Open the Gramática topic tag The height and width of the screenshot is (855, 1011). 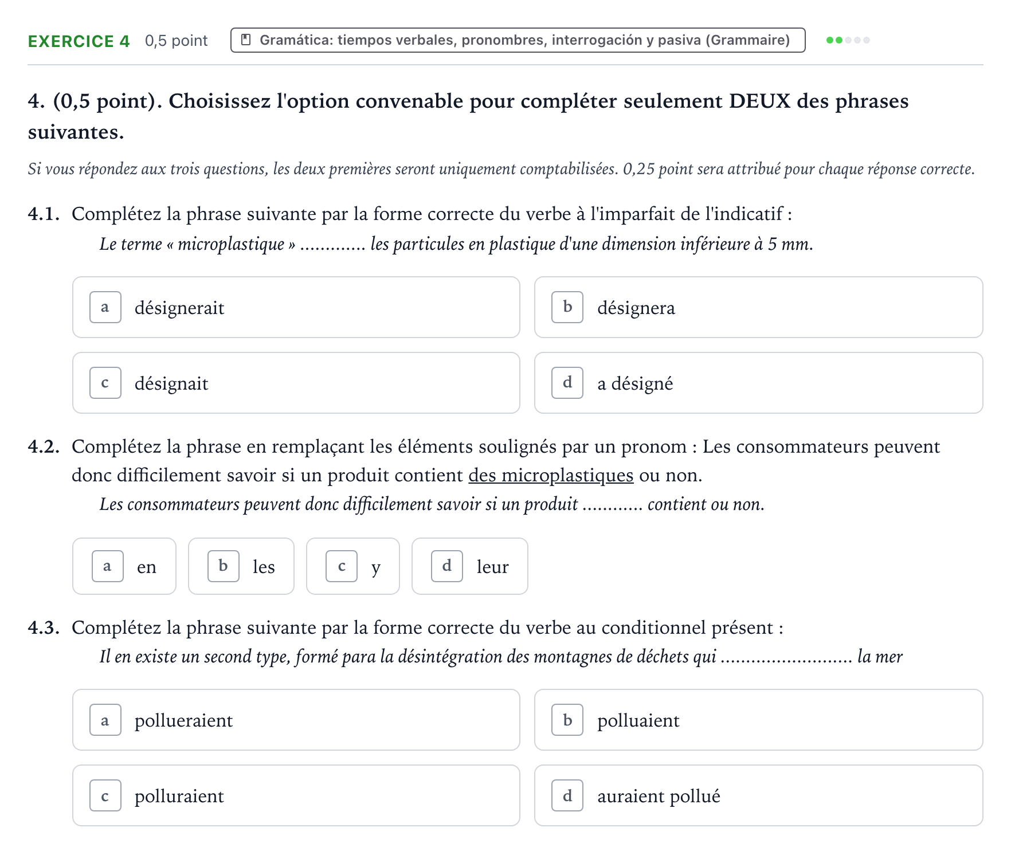pos(518,40)
